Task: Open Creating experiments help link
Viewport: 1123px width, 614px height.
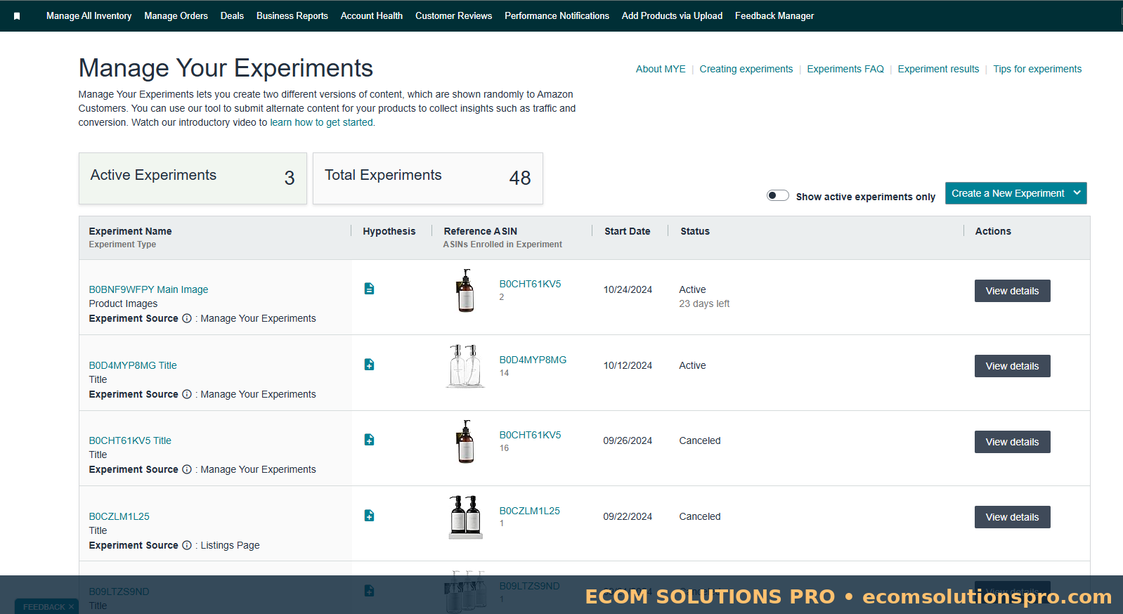Action: tap(746, 69)
